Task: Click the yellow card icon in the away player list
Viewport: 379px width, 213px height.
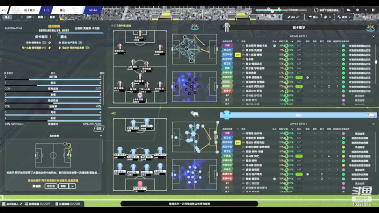Action: (x=238, y=142)
